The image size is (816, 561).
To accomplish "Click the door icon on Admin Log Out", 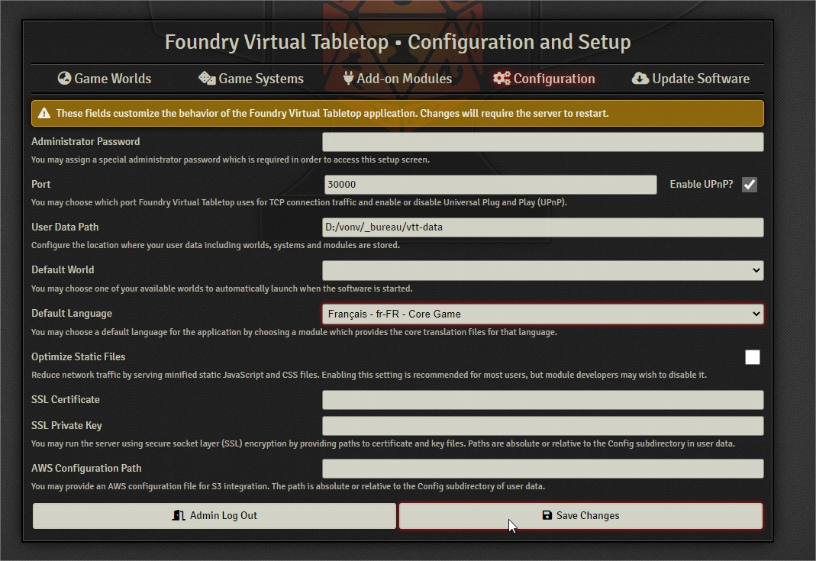I will tap(179, 516).
